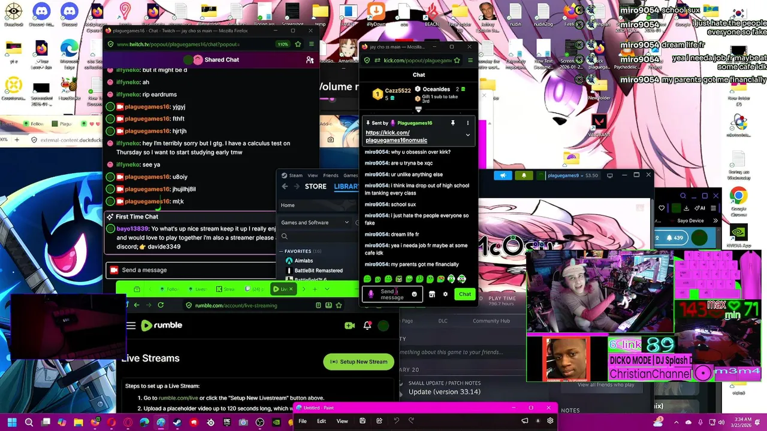This screenshot has height=431, width=767.
Task: Click the 'Setup New Stream' button
Action: tap(358, 362)
